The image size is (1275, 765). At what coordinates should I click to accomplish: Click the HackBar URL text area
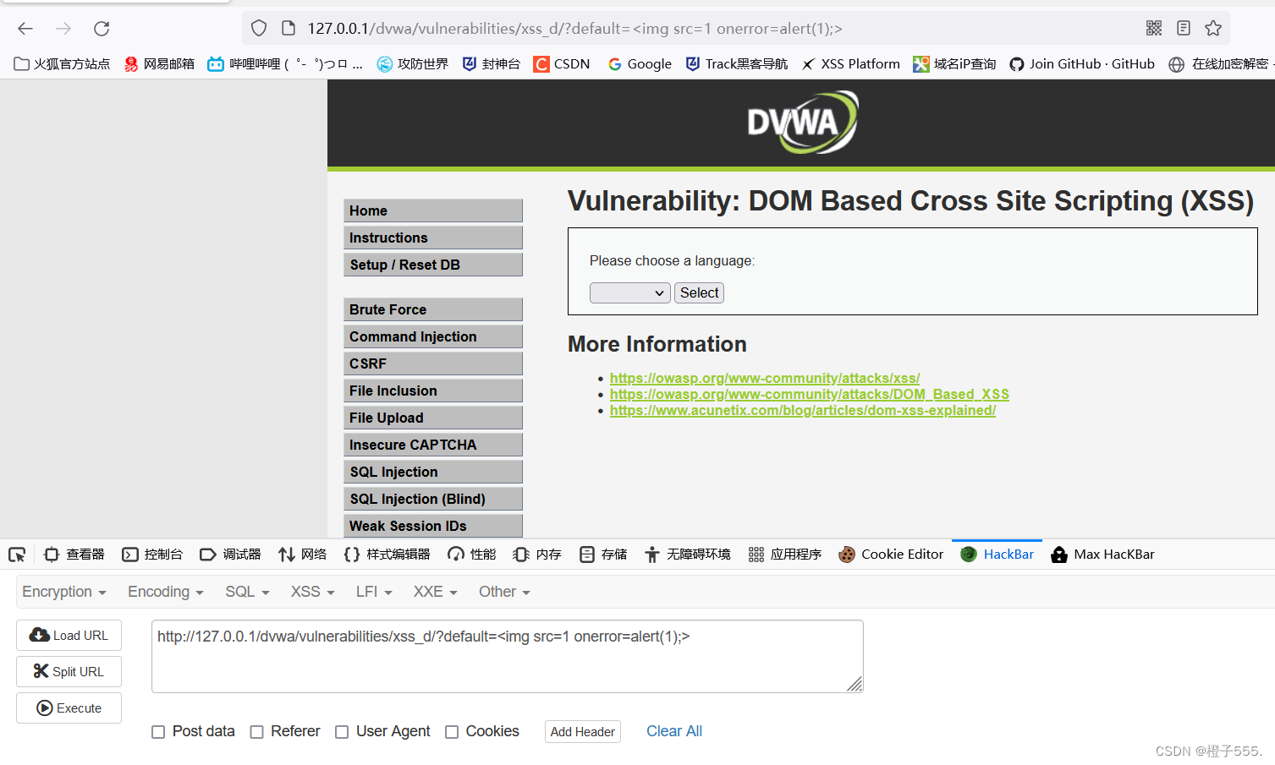point(506,655)
